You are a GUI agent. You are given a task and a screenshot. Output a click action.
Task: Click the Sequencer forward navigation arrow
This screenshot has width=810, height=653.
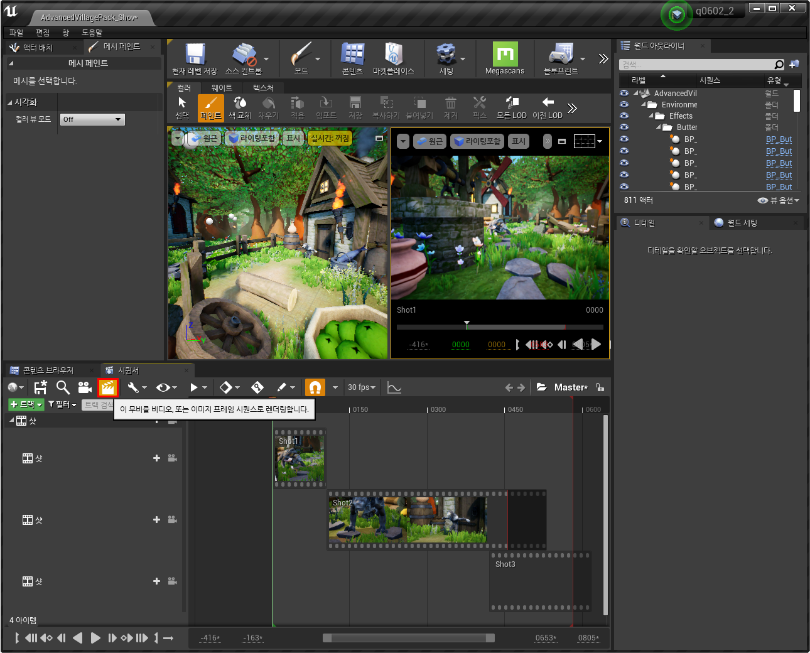pyautogui.click(x=521, y=387)
